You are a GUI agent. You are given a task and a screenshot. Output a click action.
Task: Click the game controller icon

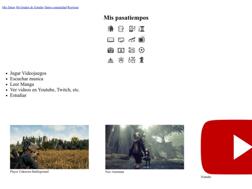(132, 50)
